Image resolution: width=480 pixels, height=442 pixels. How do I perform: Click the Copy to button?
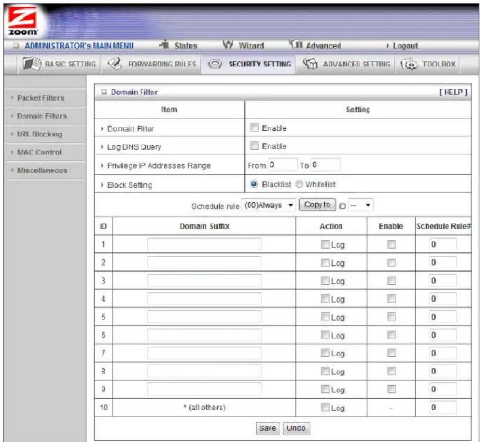(317, 204)
